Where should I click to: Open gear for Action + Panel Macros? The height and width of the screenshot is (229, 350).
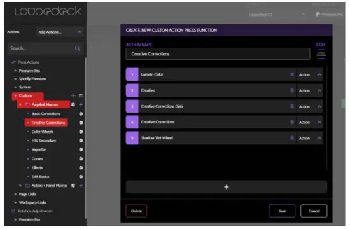pos(73,186)
